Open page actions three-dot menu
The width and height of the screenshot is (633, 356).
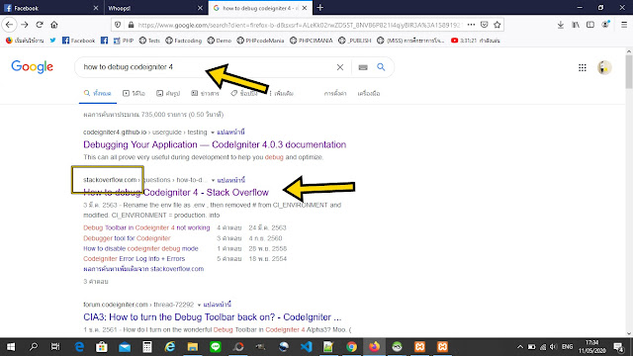pos(471,25)
